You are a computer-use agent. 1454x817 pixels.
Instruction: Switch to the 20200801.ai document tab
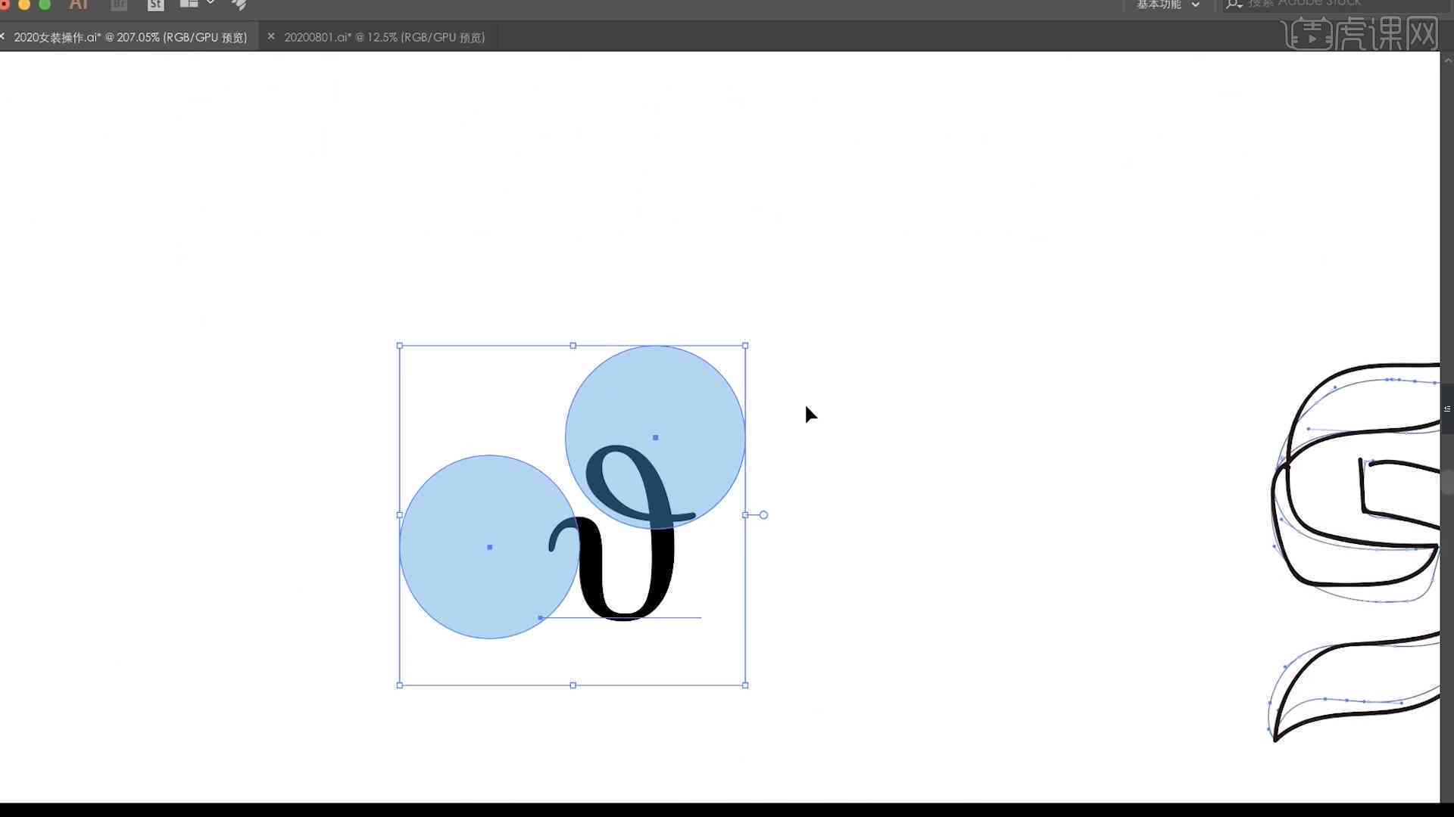[384, 37]
